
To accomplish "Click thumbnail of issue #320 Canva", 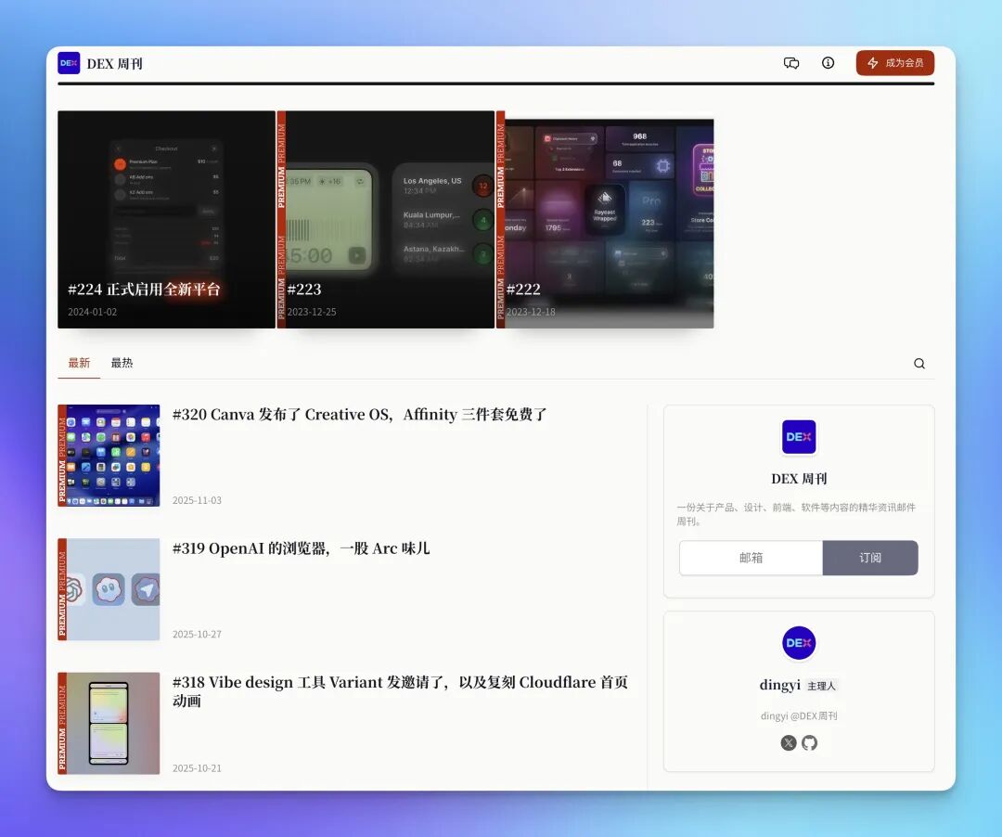I will point(109,456).
